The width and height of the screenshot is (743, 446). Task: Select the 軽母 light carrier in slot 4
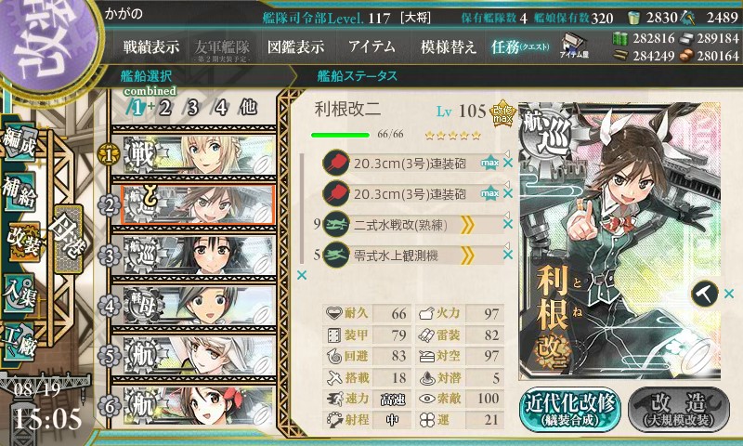point(199,306)
